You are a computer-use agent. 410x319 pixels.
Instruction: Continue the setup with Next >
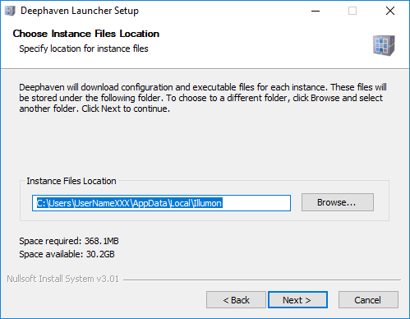297,300
